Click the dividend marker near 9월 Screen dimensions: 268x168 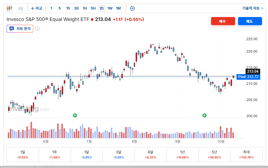tap(205, 115)
